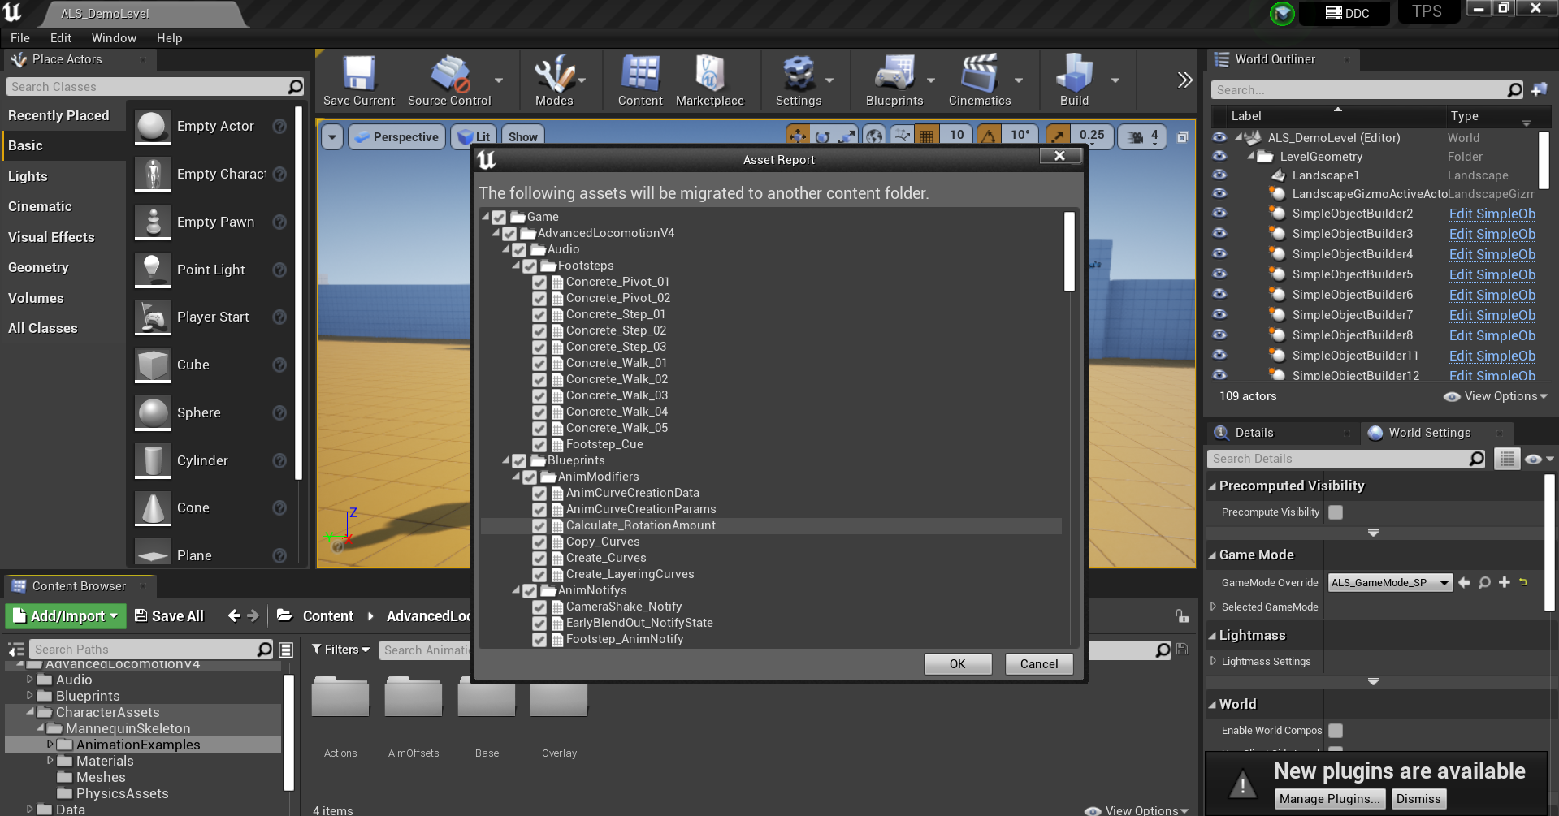Open Content browser toolbar icon
This screenshot has height=816, width=1559.
coord(640,74)
